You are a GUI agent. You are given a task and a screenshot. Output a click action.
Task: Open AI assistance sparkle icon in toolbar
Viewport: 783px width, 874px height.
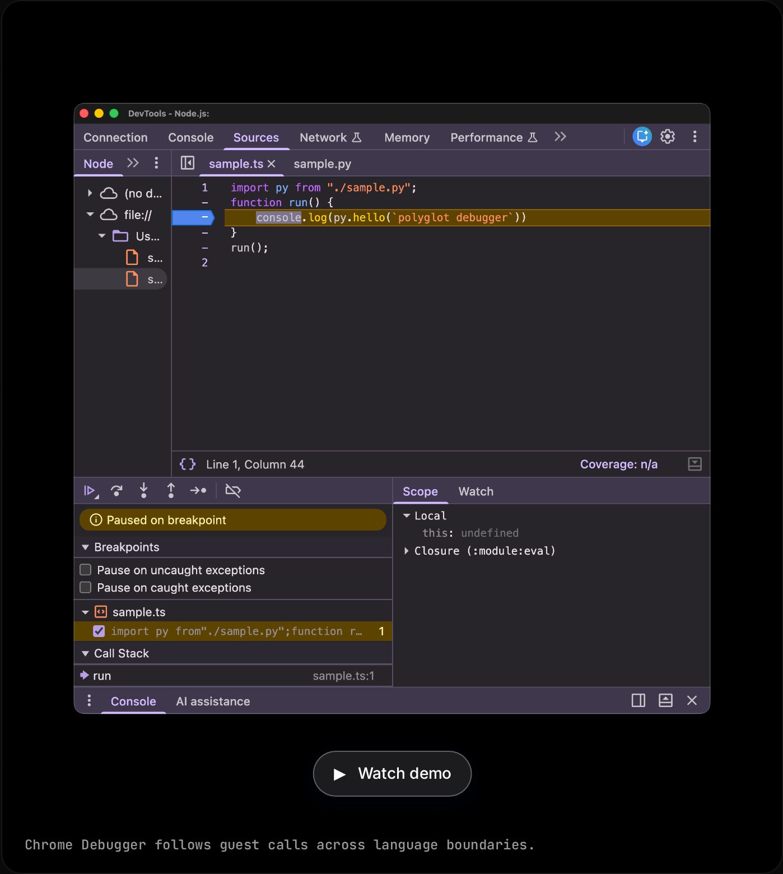pos(642,137)
